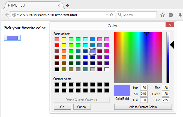Open the bookmarks list icon
Viewport: 183px width, 117px height.
click(x=171, y=15)
